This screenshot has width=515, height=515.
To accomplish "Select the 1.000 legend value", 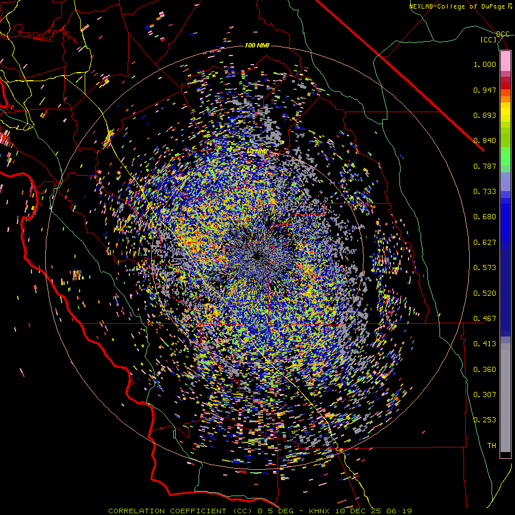I will click(485, 64).
